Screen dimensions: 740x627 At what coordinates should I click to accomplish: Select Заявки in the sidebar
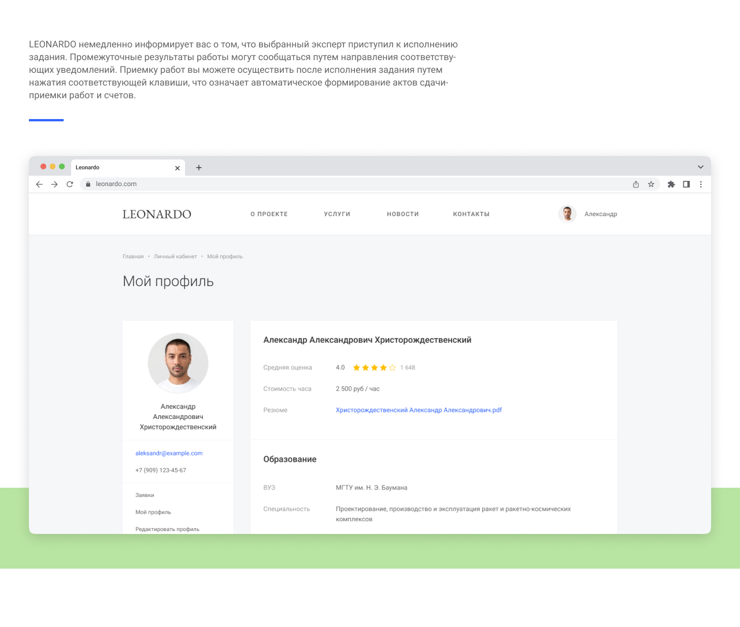tap(145, 495)
